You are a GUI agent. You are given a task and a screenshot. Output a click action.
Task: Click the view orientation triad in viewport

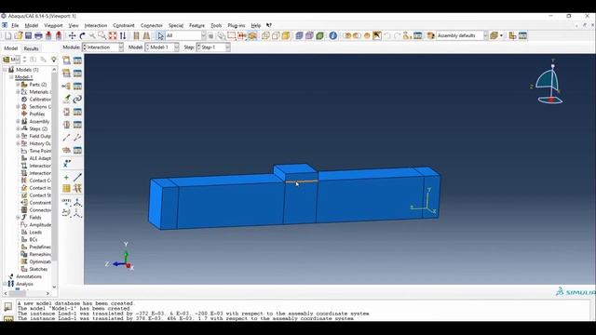coord(120,257)
